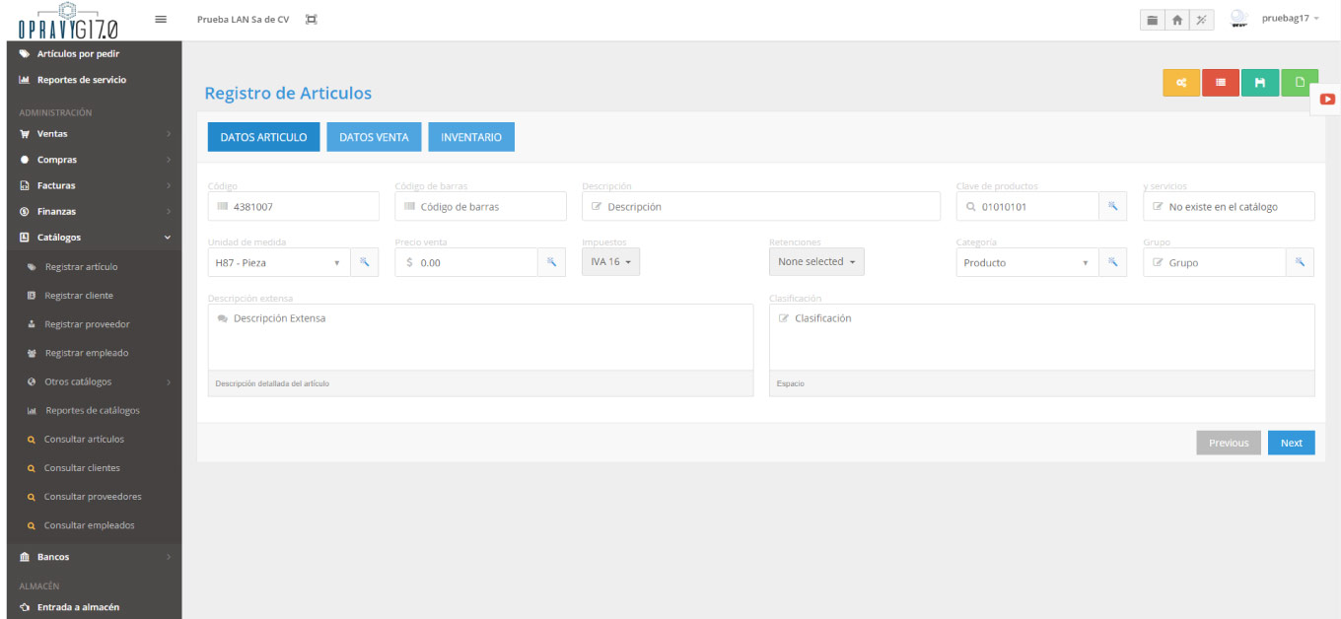Viewport: 1341px width, 619px height.
Task: Open the pruebag17 user menu
Action: (x=1290, y=19)
